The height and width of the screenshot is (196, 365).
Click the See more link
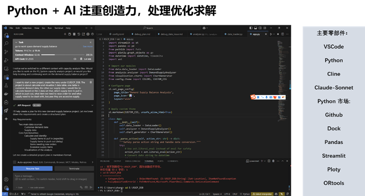point(88,46)
